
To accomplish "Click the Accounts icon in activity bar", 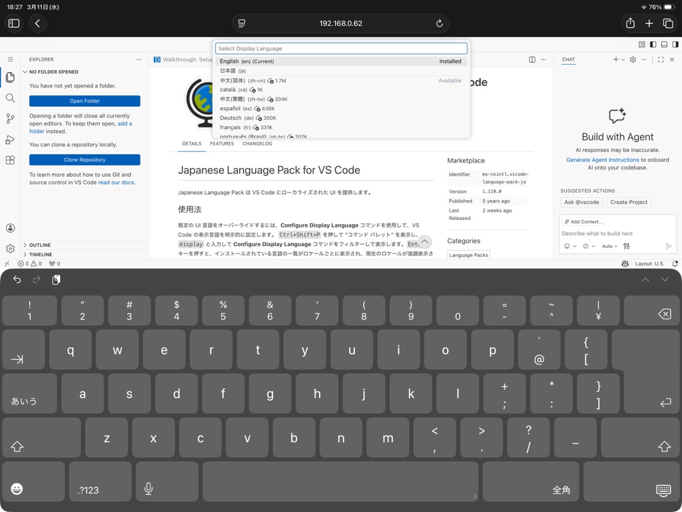I will (10, 228).
